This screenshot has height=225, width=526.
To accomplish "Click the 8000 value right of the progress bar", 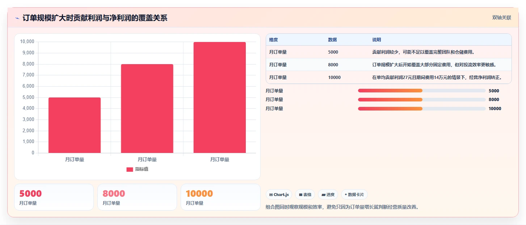I will (x=494, y=100).
